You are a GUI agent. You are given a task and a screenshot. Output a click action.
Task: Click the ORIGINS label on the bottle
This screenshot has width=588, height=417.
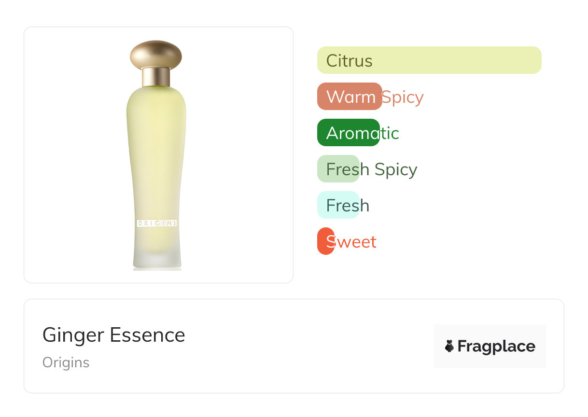tap(157, 223)
